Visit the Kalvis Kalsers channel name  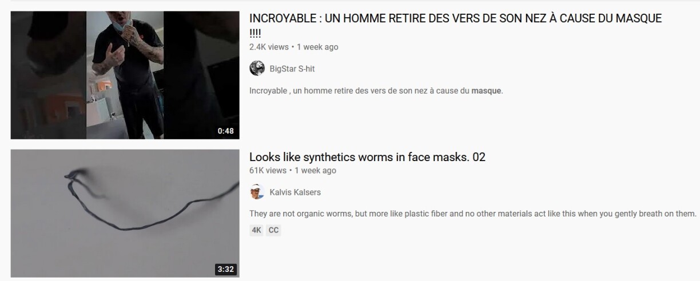pos(295,192)
